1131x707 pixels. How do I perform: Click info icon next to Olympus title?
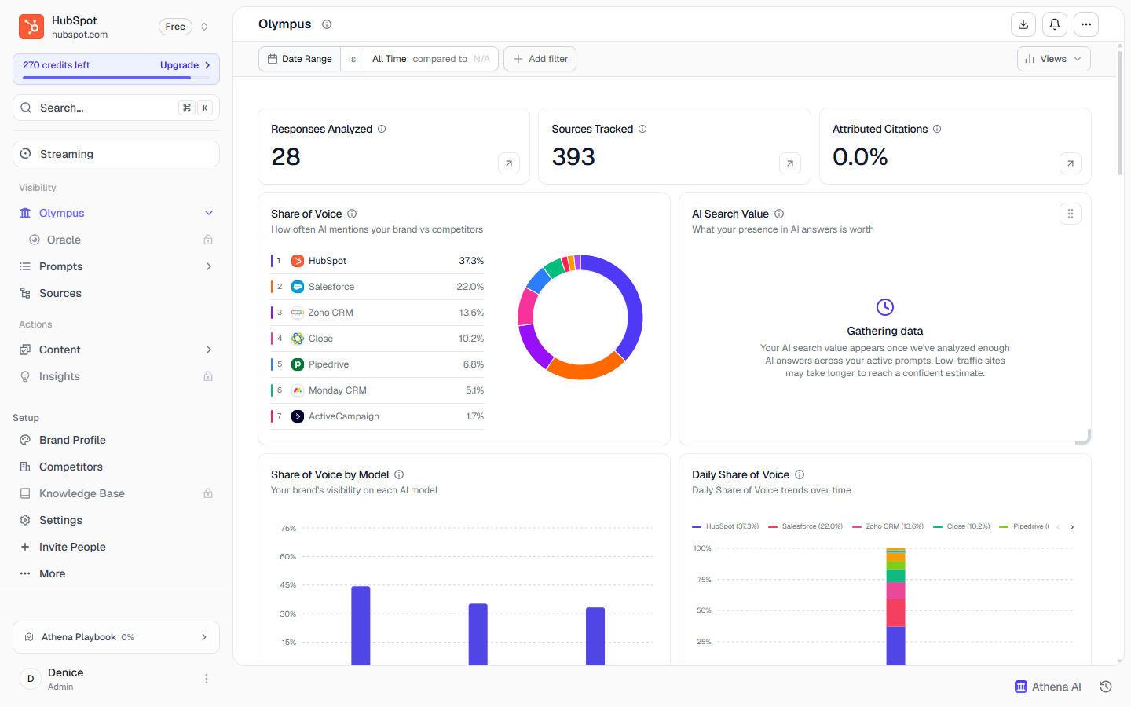(327, 24)
